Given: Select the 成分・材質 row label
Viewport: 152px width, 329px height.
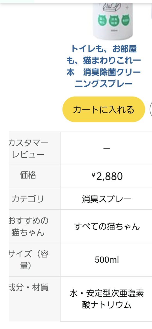Looking at the screenshot, I should [28, 287].
